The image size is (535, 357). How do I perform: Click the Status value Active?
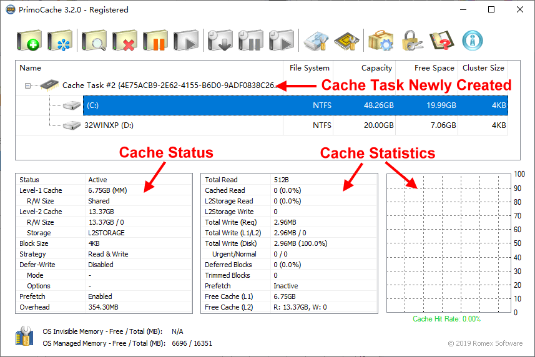(x=97, y=180)
